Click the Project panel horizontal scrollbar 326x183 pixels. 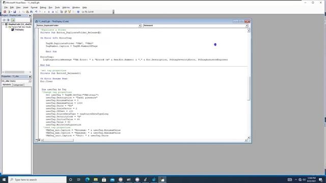pos(15,72)
